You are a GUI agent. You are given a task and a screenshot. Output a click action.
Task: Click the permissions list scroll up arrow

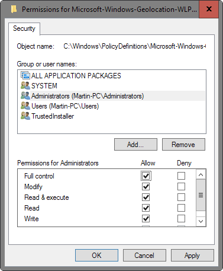point(201,174)
